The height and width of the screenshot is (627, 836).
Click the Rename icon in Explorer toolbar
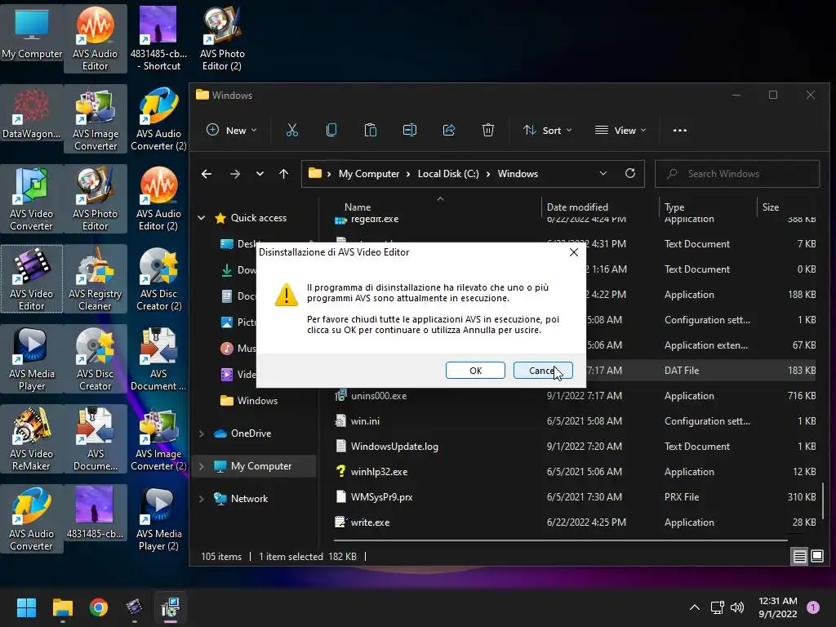(x=410, y=130)
